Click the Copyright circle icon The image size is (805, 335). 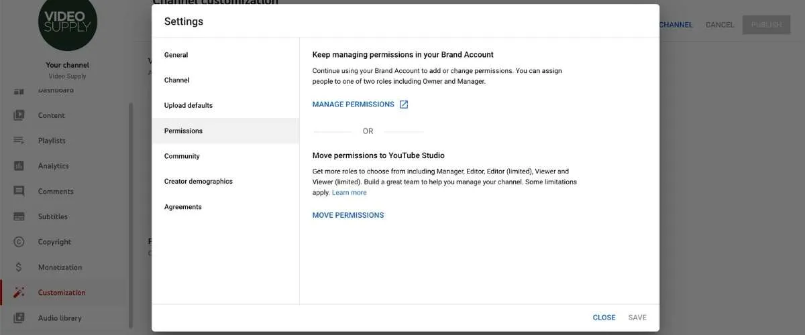click(19, 242)
